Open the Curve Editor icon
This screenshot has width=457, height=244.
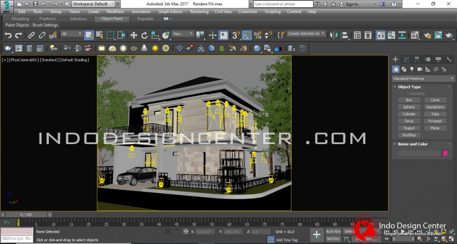(391, 35)
